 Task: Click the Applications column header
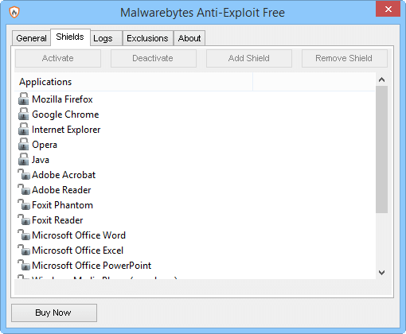134,82
